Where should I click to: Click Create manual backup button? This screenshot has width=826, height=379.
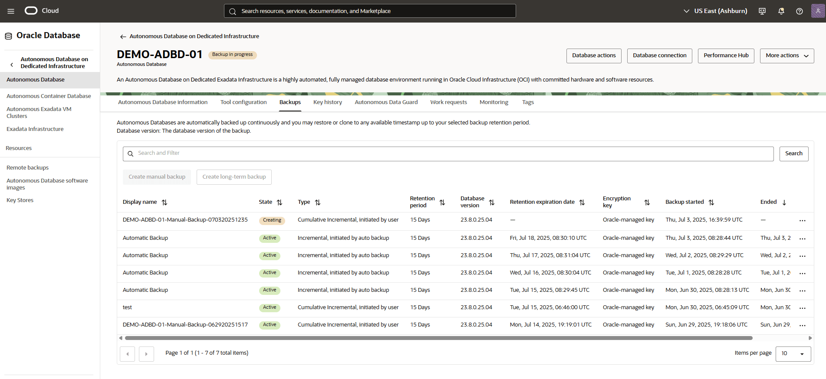157,177
